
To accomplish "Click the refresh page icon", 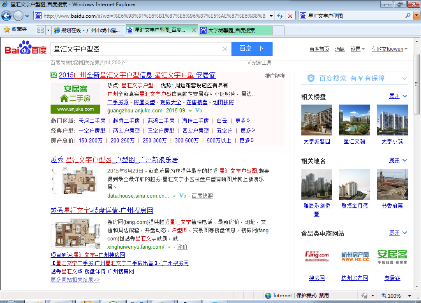I will [280, 16].
